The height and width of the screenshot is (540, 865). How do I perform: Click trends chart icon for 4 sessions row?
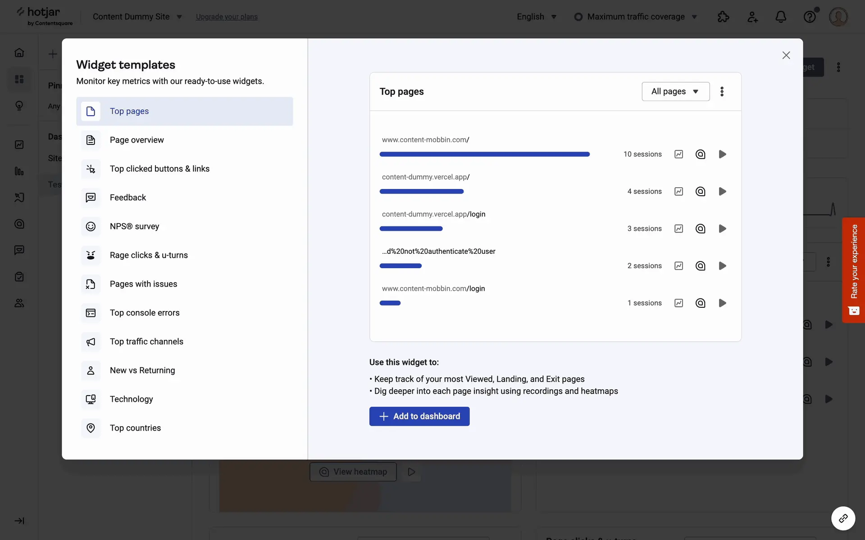[x=678, y=191]
